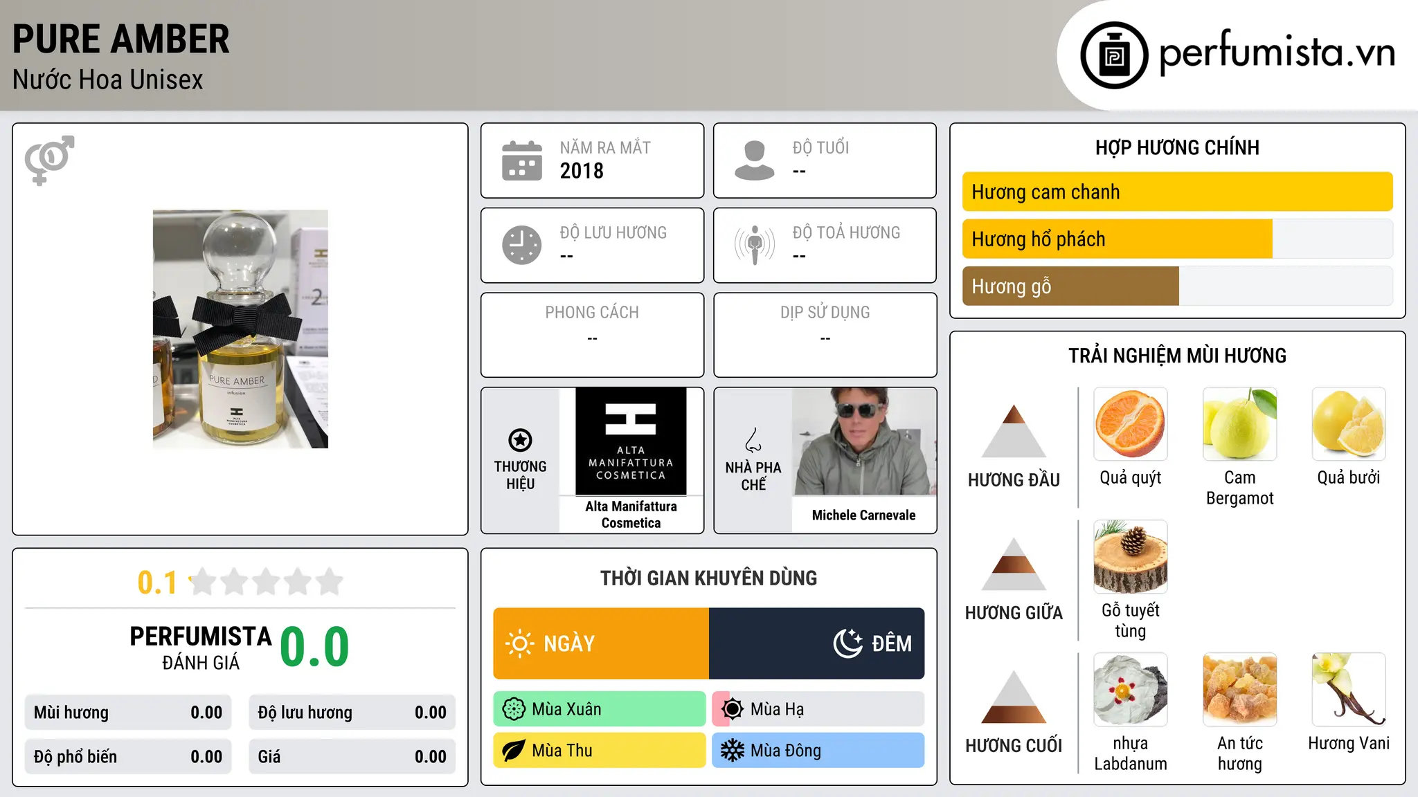Click the Giá score row

point(352,757)
